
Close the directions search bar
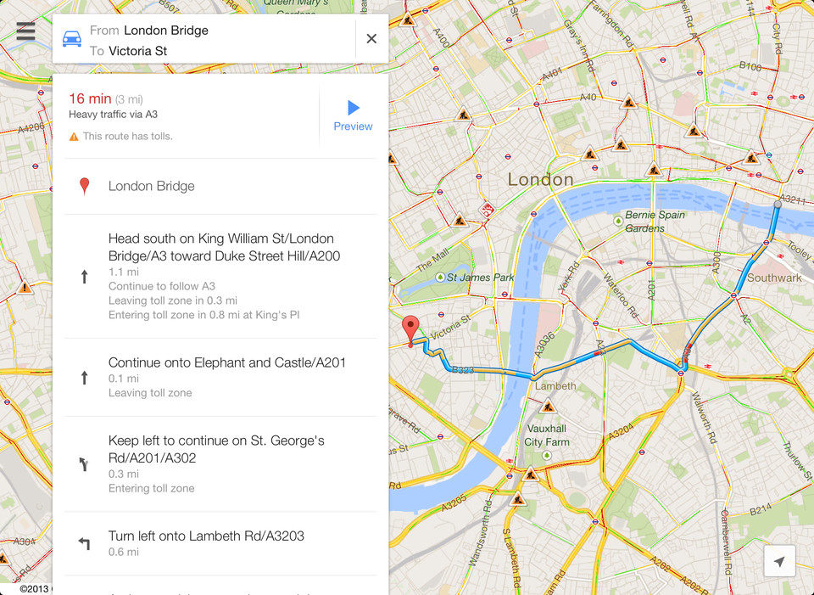(371, 38)
